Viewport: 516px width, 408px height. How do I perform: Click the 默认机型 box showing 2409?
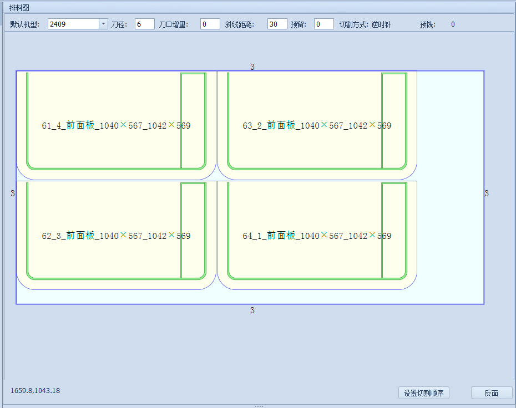73,24
